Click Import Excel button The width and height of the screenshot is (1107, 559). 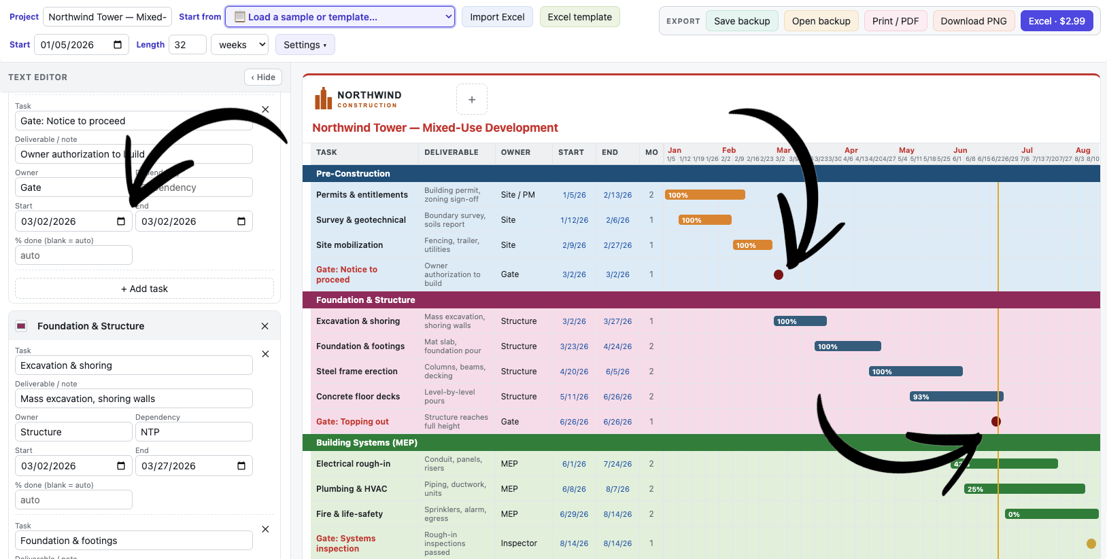497,17
